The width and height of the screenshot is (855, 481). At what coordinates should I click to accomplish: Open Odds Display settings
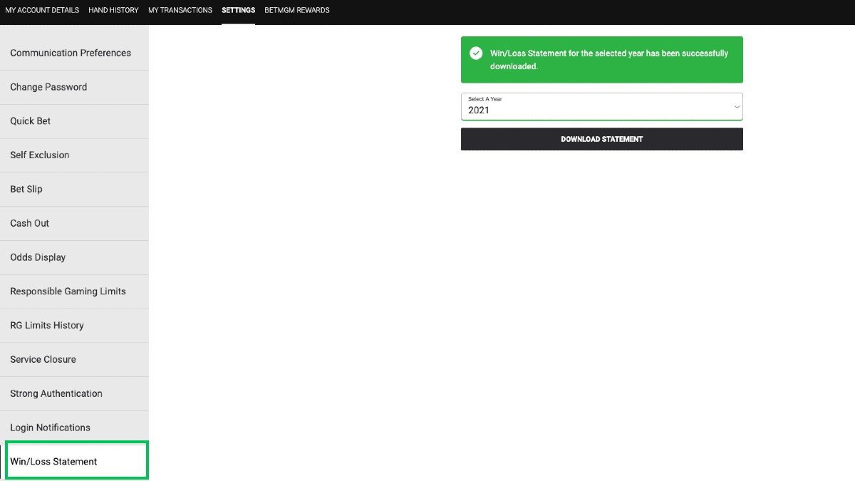click(74, 258)
